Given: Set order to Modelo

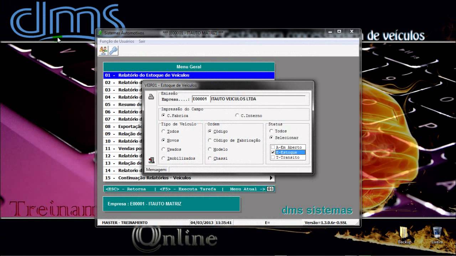Looking at the screenshot, I should (218, 149).
